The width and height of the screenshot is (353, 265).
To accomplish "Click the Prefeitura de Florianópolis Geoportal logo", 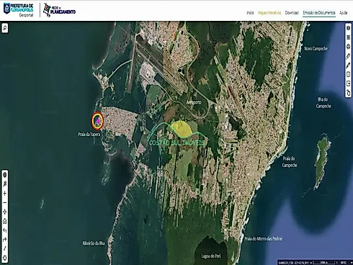I will coord(18,10).
